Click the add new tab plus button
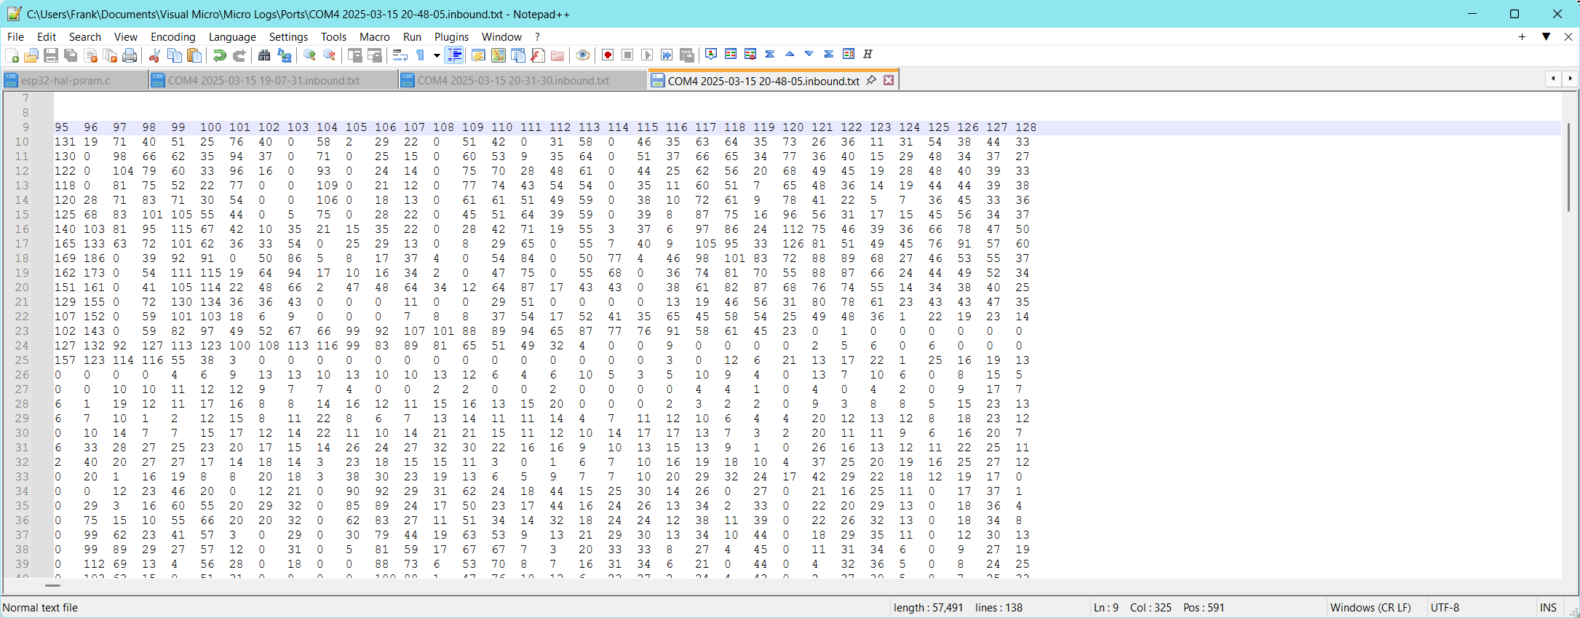Viewport: 1580px width, 618px height. [1522, 36]
